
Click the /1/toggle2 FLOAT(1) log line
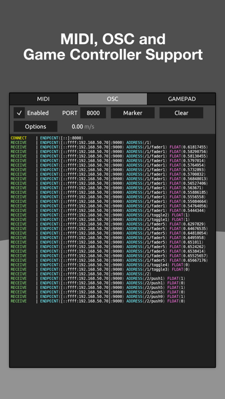pyautogui.click(x=100, y=215)
